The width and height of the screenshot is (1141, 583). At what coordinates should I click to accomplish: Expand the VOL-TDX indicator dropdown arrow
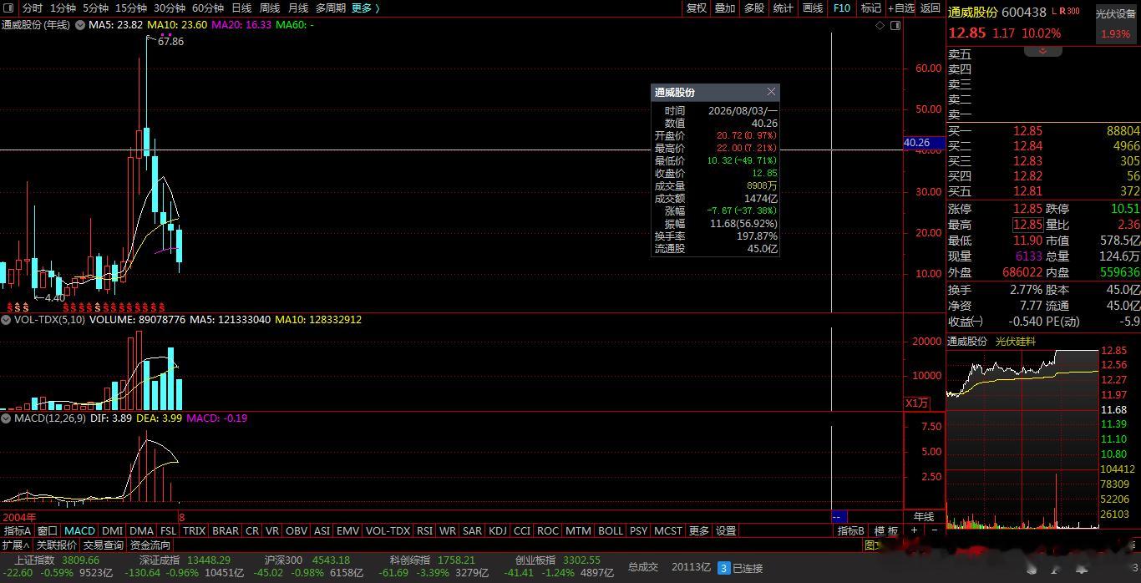tap(6, 320)
